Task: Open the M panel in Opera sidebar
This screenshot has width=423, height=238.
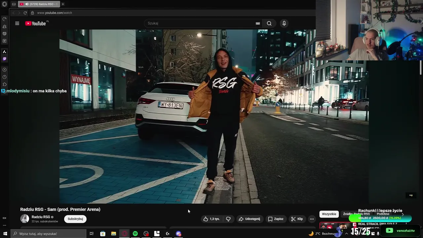Action: tap(5, 41)
